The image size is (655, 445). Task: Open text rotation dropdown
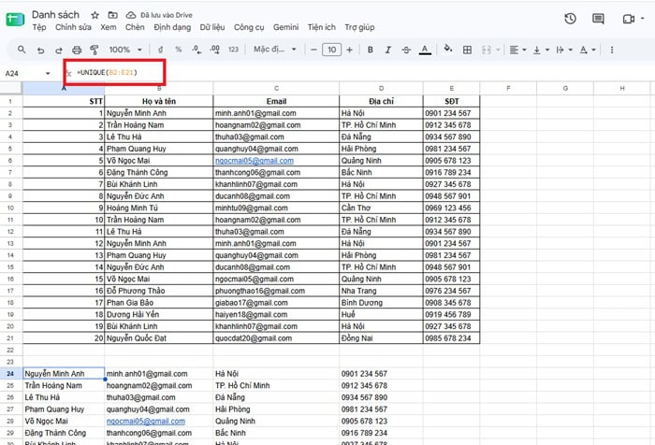coord(587,50)
